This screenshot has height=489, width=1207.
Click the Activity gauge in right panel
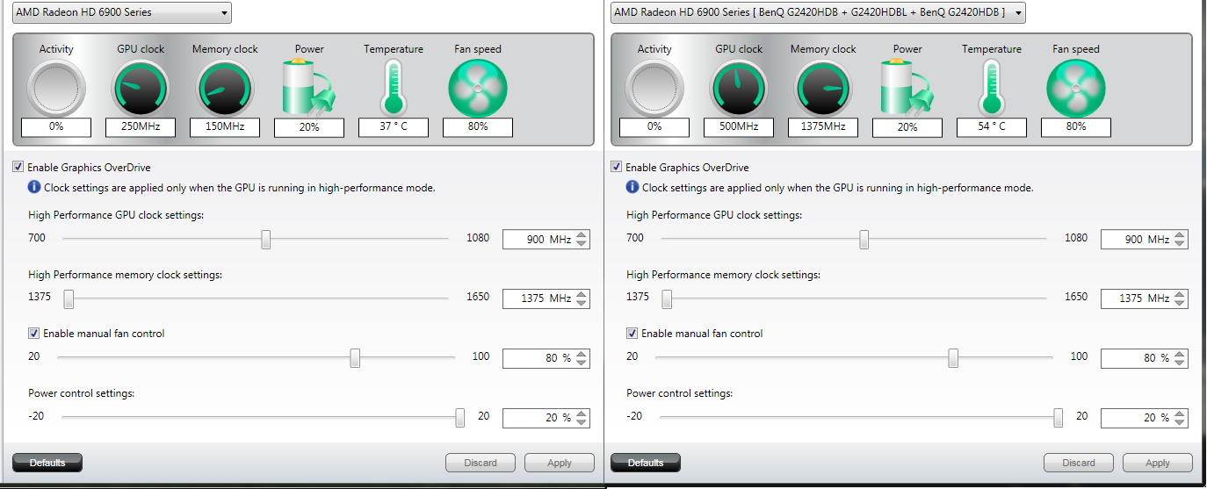pyautogui.click(x=654, y=88)
